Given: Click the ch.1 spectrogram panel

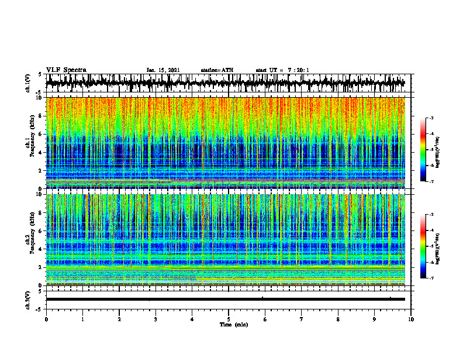Looking at the screenshot, I should click(x=225, y=143).
